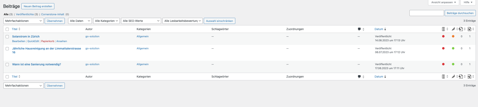Open Wann ist eine Sanierung notwendig post
Screen dimensions: 478x107
[x=36, y=64]
